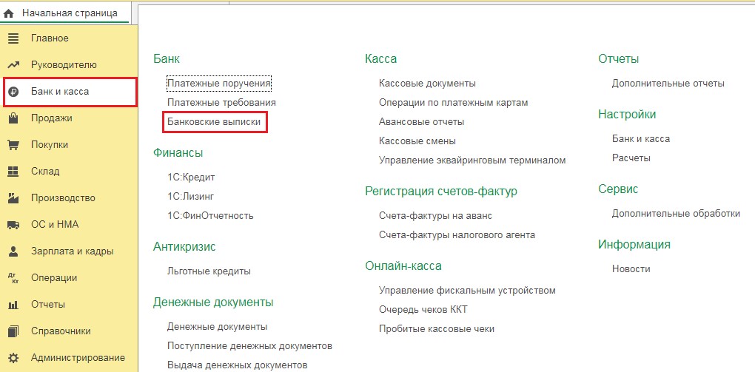Open Счета-фактуры налогового агента
Image resolution: width=755 pixels, height=372 pixels.
tap(457, 235)
